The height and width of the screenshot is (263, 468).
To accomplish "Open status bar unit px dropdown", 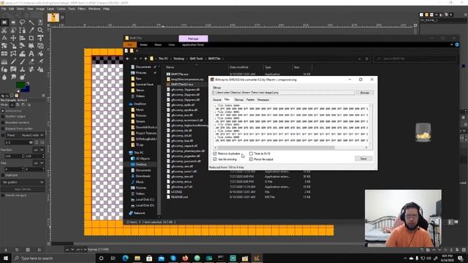I will (x=69, y=249).
